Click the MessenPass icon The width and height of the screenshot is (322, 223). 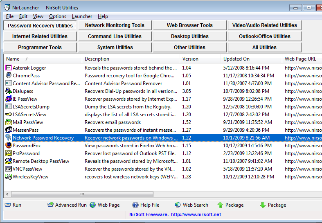[x=9, y=130]
